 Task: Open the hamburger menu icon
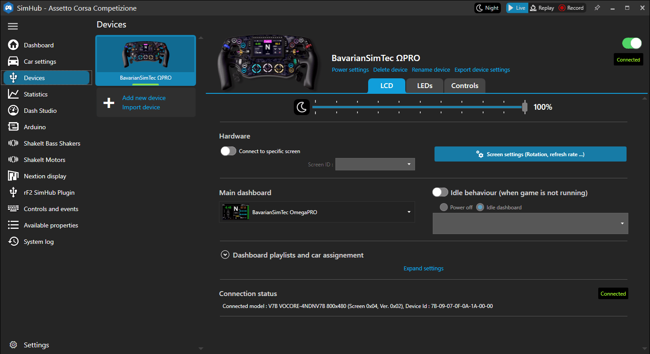pos(13,27)
